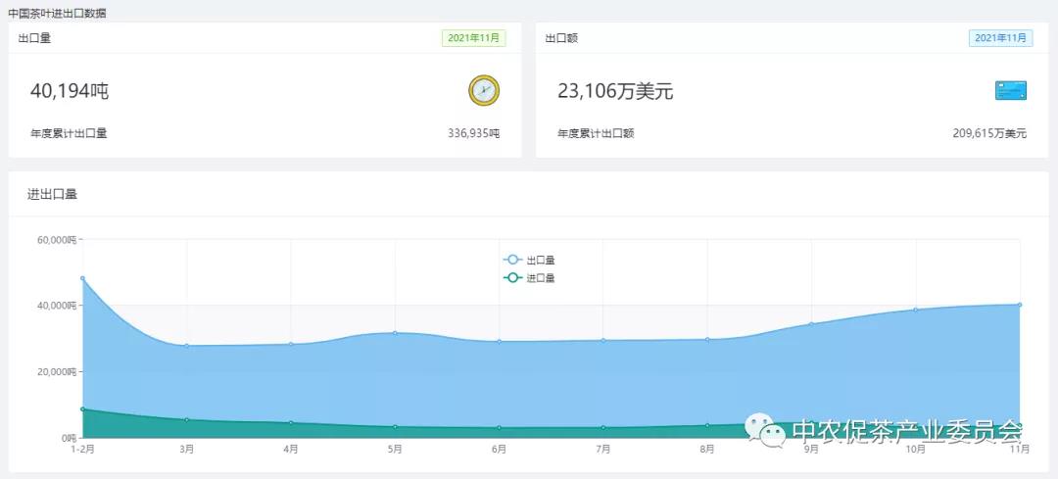
Task: Click the 年度累计出口量 label
Action: point(69,133)
